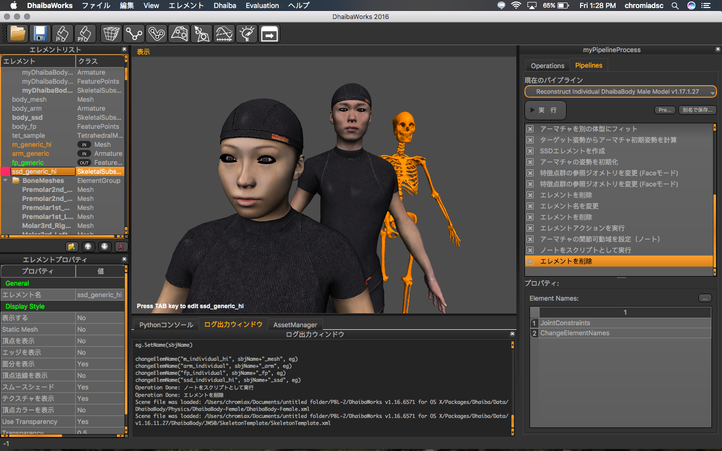Select the surface feature points tool

pos(179,34)
